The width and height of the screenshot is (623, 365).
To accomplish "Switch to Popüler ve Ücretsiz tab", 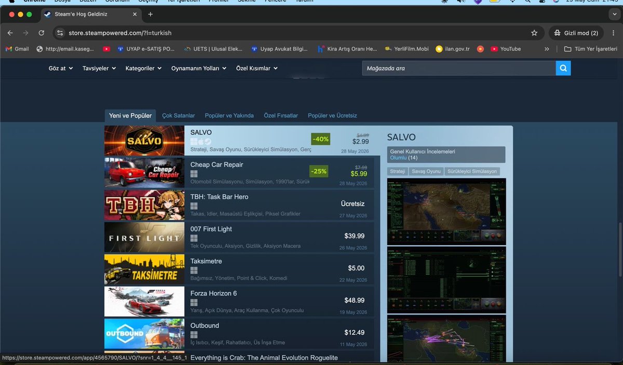I will point(332,115).
